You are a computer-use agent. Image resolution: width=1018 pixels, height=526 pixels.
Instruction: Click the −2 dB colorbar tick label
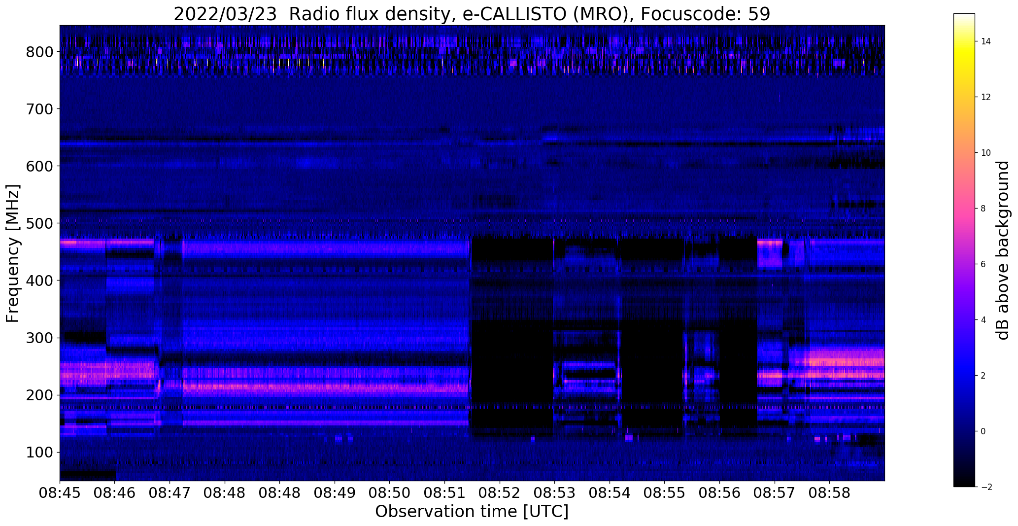[x=986, y=487]
